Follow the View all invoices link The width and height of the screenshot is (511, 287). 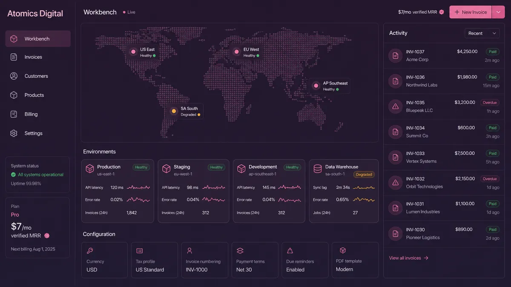[x=409, y=258]
